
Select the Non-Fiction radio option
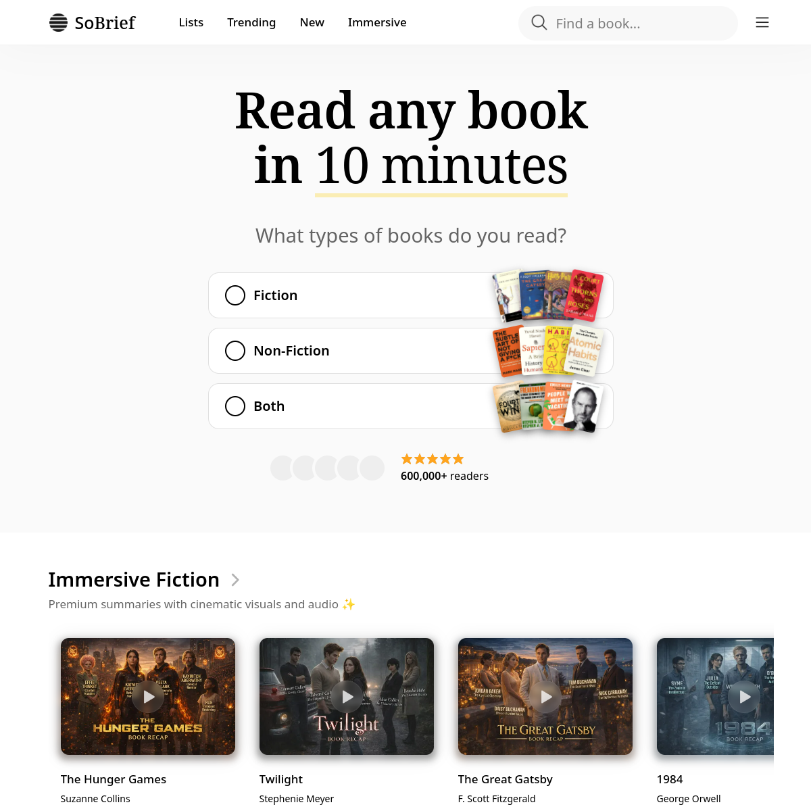(x=235, y=351)
